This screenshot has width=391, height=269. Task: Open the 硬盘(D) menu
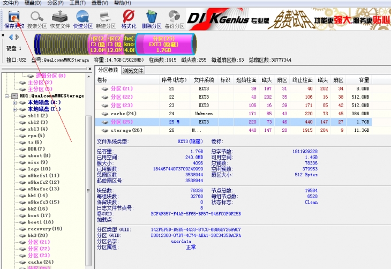pos(33,3)
